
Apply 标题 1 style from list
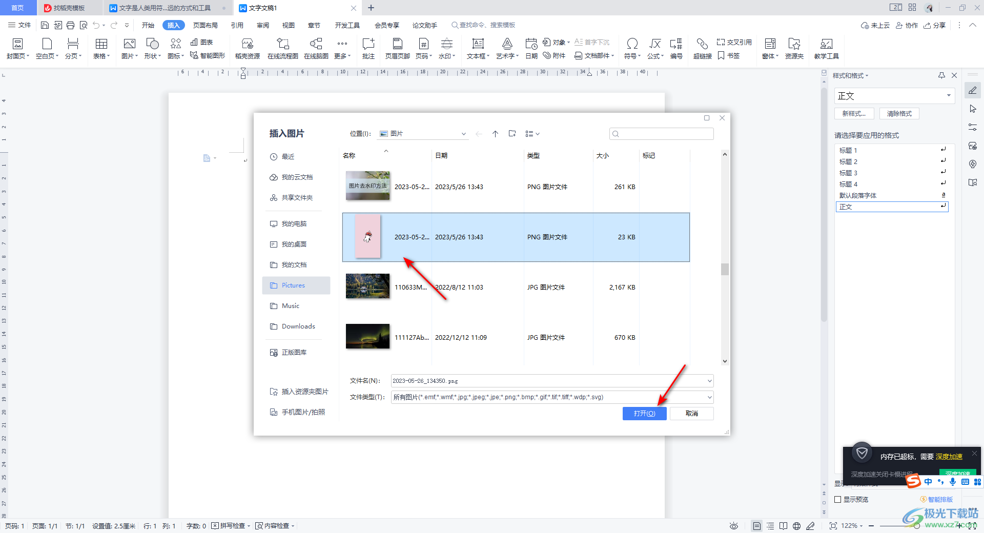(x=892, y=150)
